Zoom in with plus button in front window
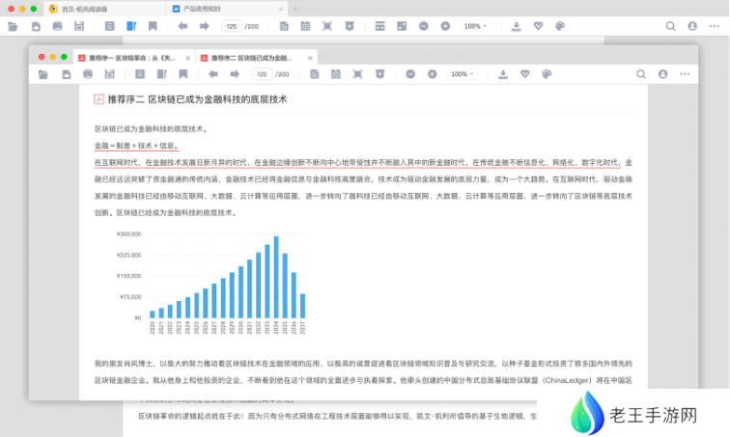 432,74
